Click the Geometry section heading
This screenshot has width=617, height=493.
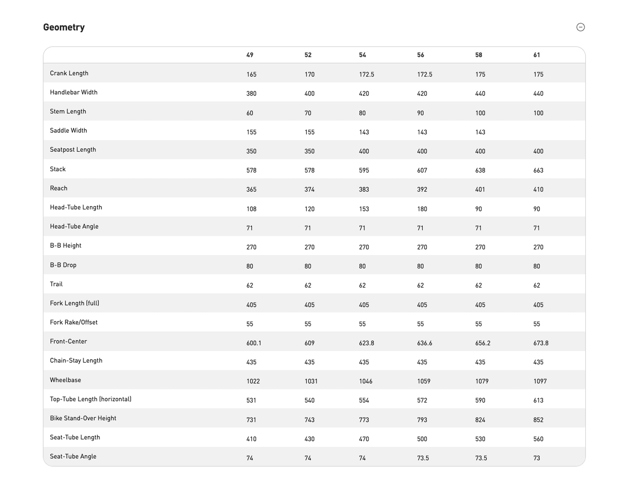click(x=64, y=27)
